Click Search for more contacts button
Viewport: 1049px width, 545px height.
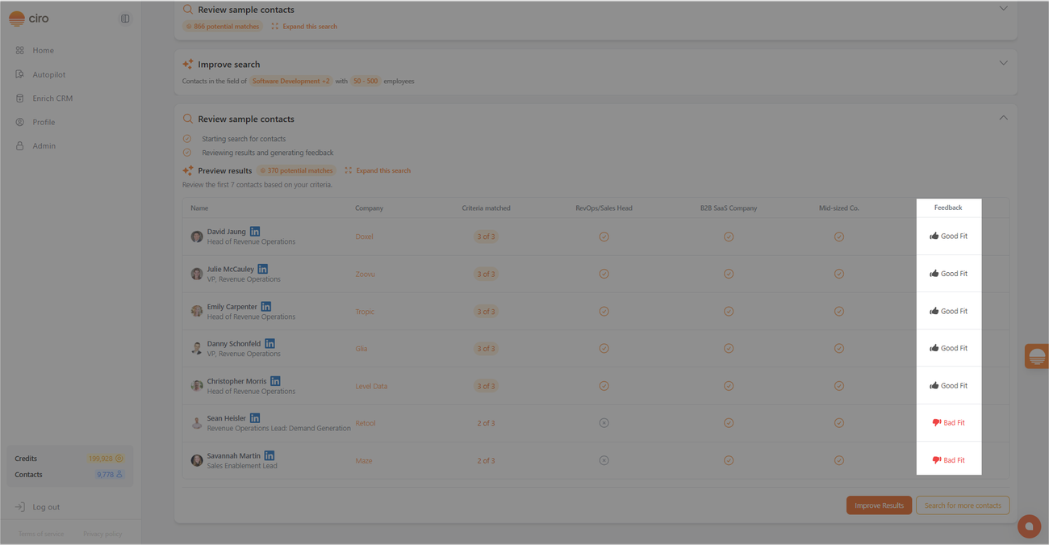(962, 505)
